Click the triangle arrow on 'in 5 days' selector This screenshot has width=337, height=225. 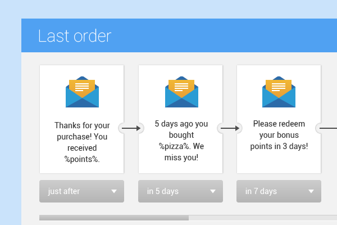[213, 191]
